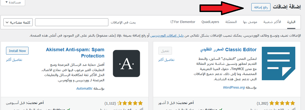Expand the كلمة مفتاحية search type dropdown

pos(18,22)
